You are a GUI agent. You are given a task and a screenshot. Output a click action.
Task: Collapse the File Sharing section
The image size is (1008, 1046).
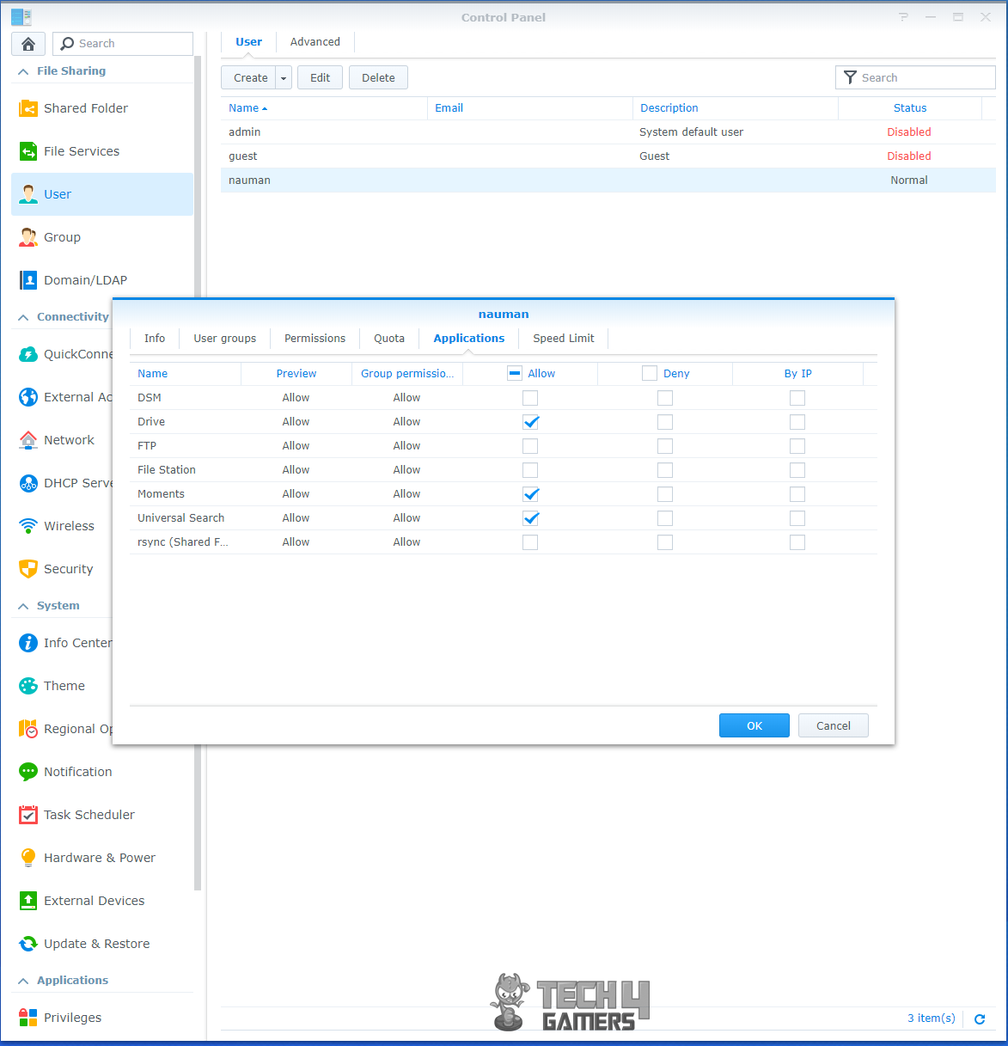click(23, 71)
